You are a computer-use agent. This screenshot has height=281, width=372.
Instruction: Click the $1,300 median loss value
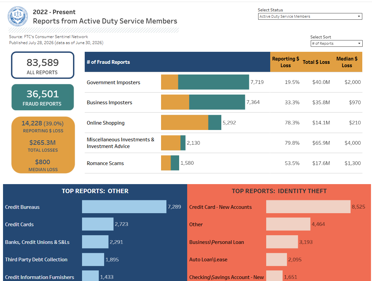353,163
